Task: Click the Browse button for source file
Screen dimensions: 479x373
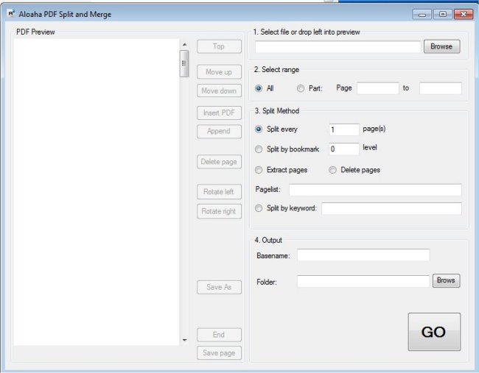Action: coord(441,46)
